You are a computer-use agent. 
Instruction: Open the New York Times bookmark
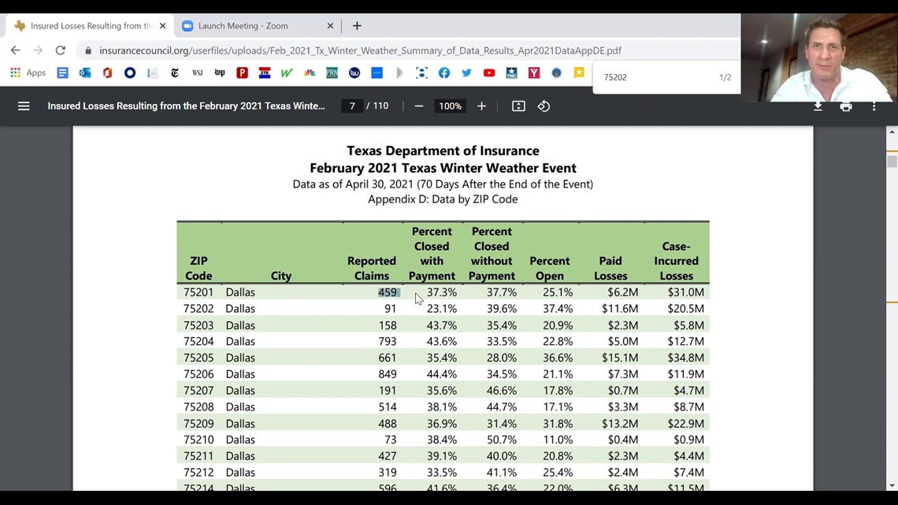[x=175, y=72]
